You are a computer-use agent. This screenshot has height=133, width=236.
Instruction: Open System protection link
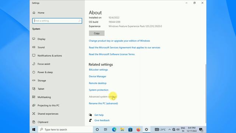(98, 90)
